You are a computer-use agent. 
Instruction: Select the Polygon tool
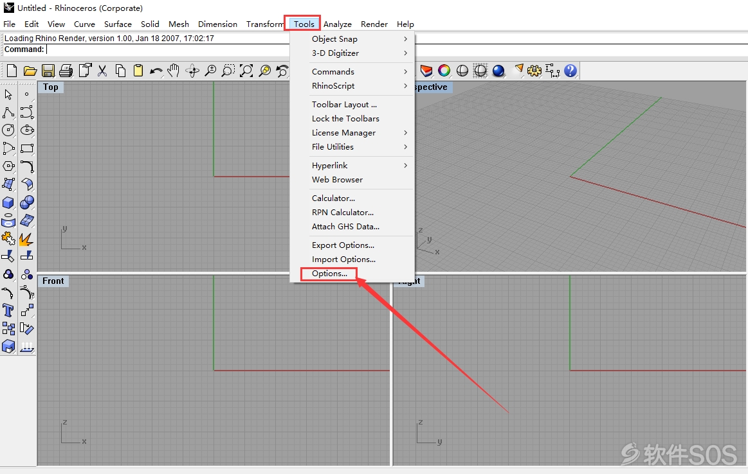8,166
